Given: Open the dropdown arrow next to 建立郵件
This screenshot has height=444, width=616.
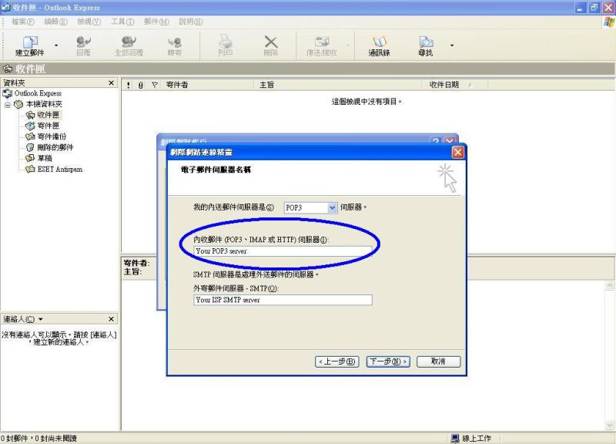Looking at the screenshot, I should point(56,45).
